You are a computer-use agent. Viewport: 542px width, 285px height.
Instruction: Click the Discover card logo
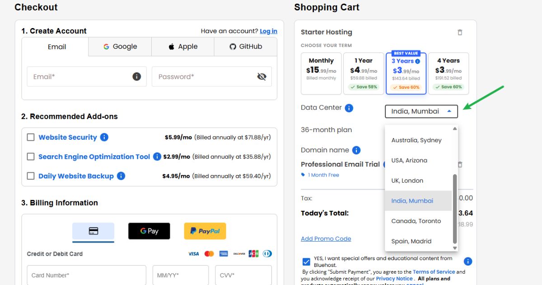pos(239,254)
